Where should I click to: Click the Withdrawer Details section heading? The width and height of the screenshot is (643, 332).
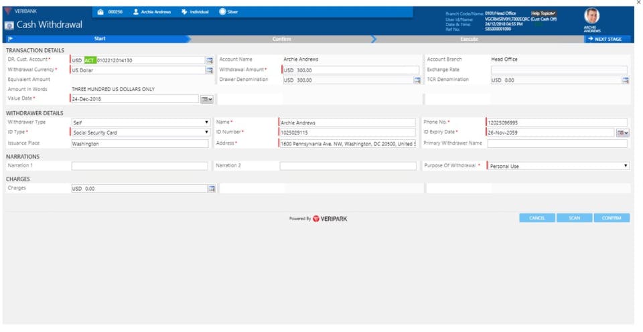(34, 113)
